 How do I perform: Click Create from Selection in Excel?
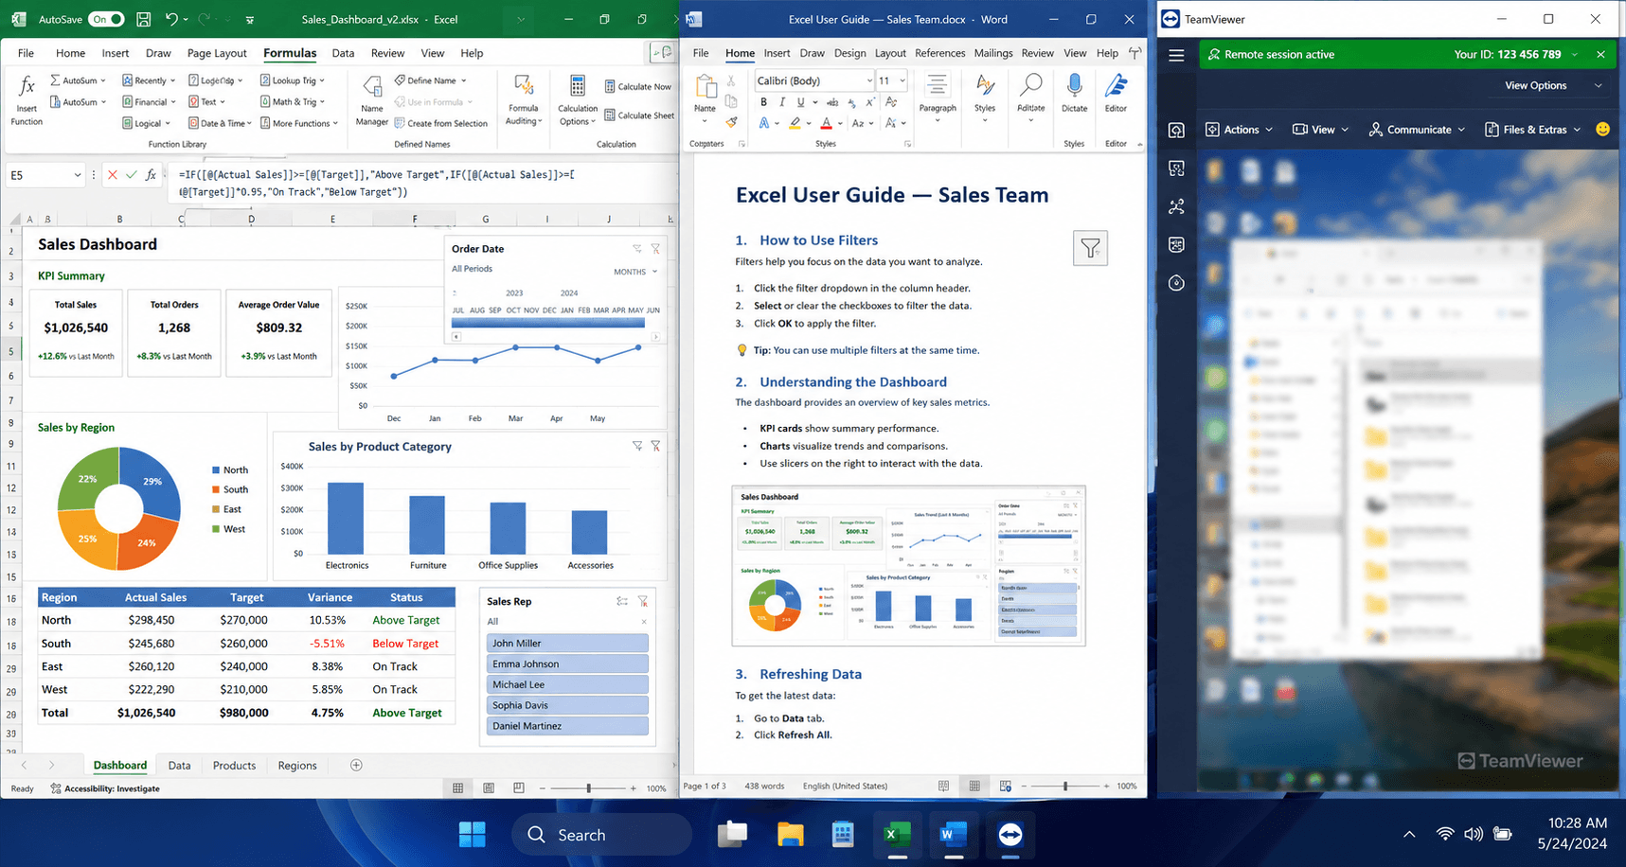point(441,123)
